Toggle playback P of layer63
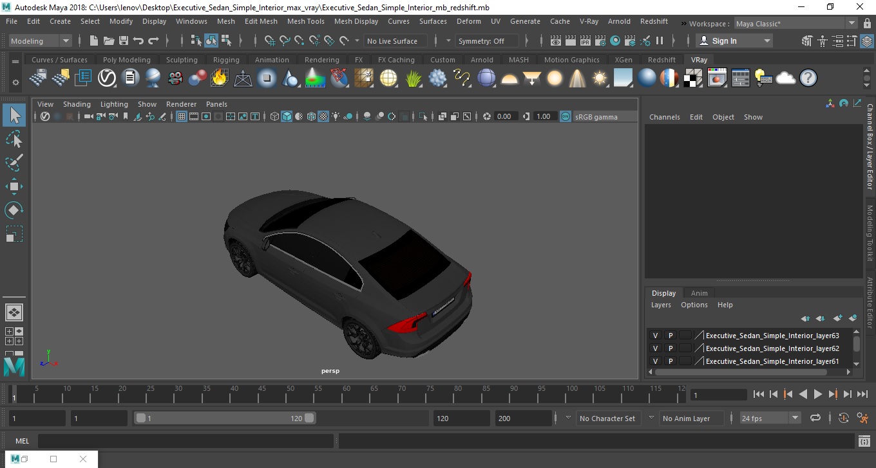Screen dimensions: 876x468 [x=670, y=336]
